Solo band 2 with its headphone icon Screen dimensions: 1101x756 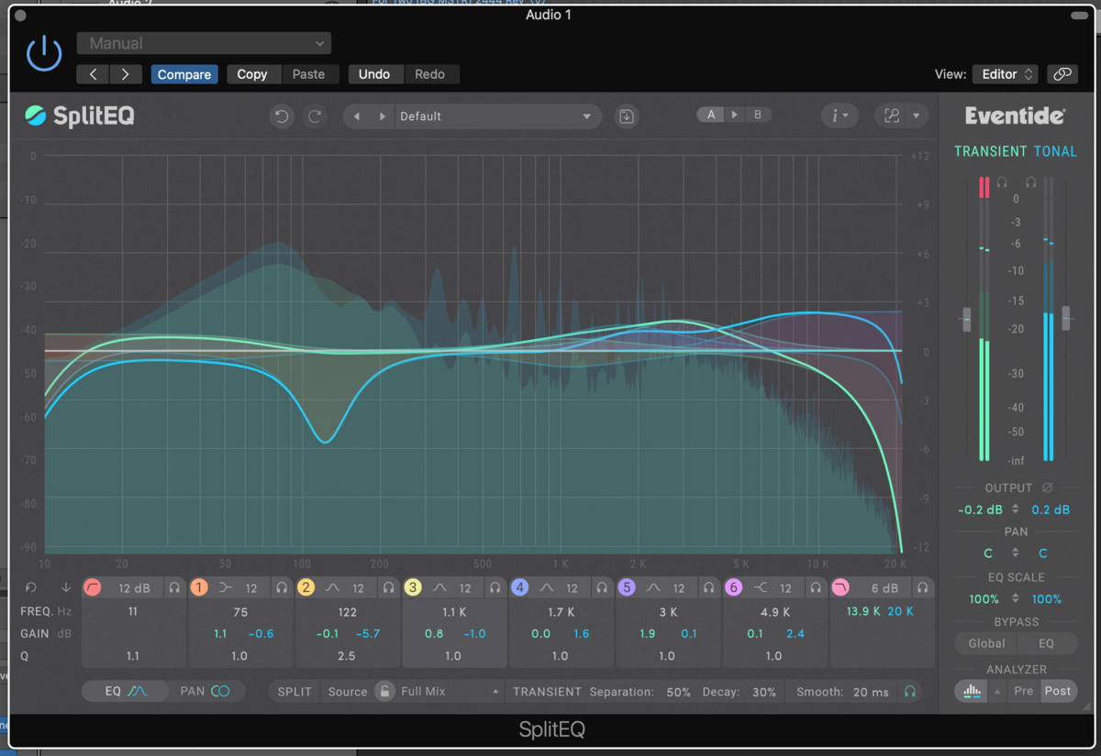[388, 587]
